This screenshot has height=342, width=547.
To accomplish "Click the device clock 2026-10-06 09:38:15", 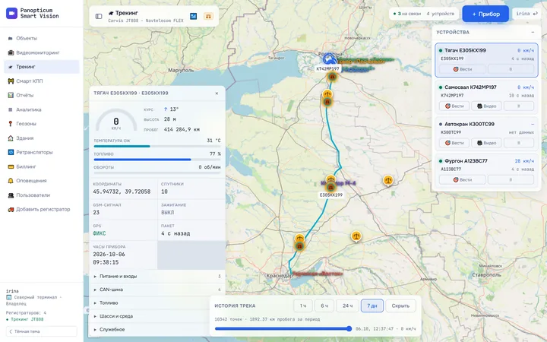I will 109,258.
